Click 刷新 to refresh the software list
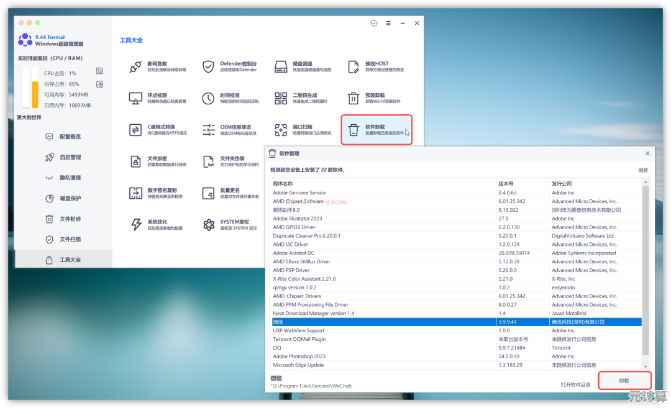The width and height of the screenshot is (671, 408). tap(643, 170)
